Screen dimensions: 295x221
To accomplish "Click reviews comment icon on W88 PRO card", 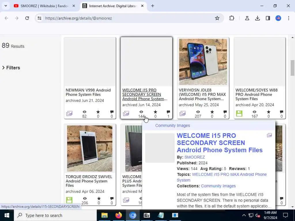I will click(281, 112).
